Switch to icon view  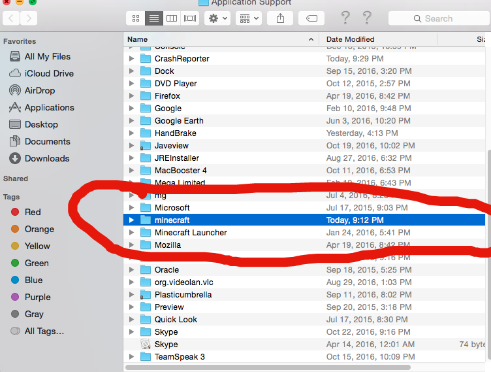136,18
